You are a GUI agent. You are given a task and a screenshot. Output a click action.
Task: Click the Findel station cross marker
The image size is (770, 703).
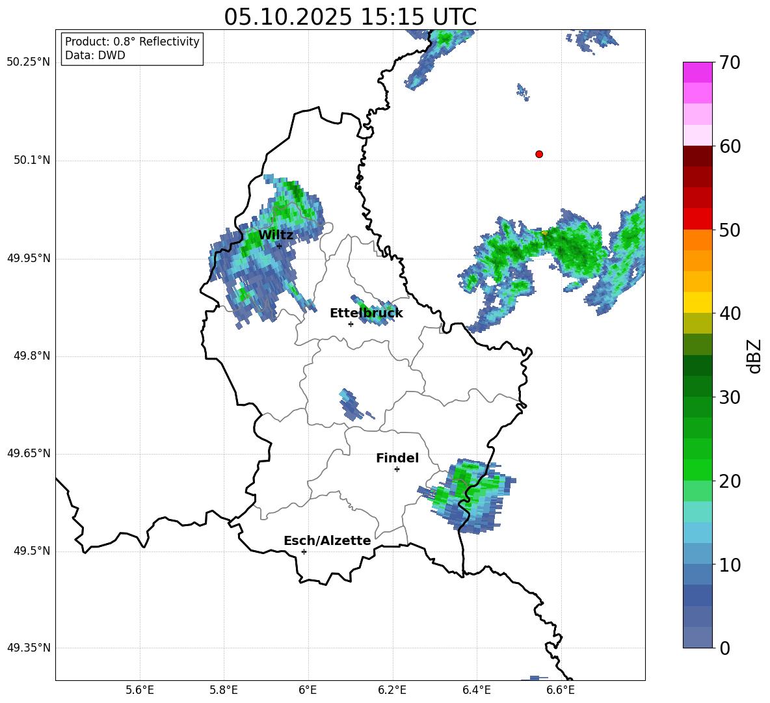click(x=397, y=470)
